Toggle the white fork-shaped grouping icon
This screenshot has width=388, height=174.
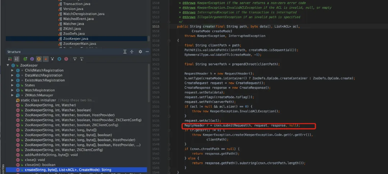52,59
